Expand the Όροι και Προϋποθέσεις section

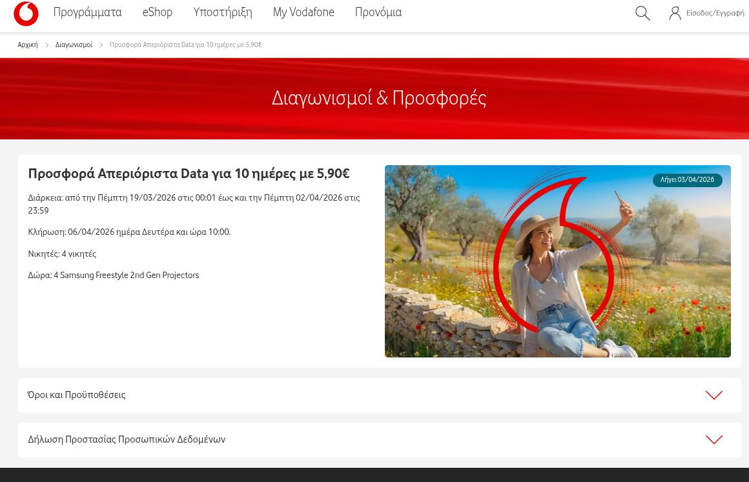[x=77, y=395]
